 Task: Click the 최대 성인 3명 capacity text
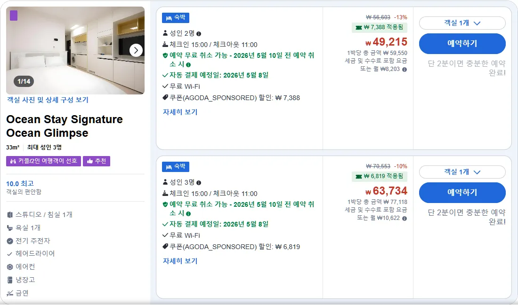[x=44, y=148]
